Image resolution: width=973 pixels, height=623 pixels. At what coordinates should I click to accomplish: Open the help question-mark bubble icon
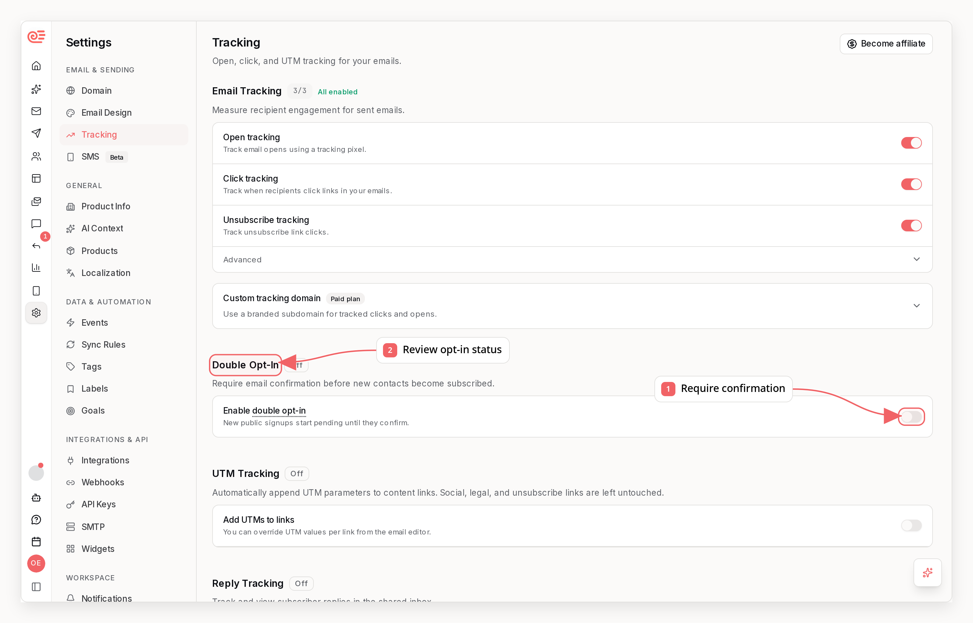37,520
